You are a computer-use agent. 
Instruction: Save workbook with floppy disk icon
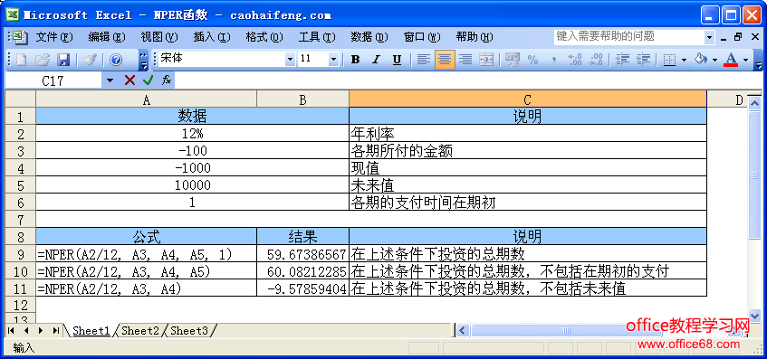(x=64, y=60)
